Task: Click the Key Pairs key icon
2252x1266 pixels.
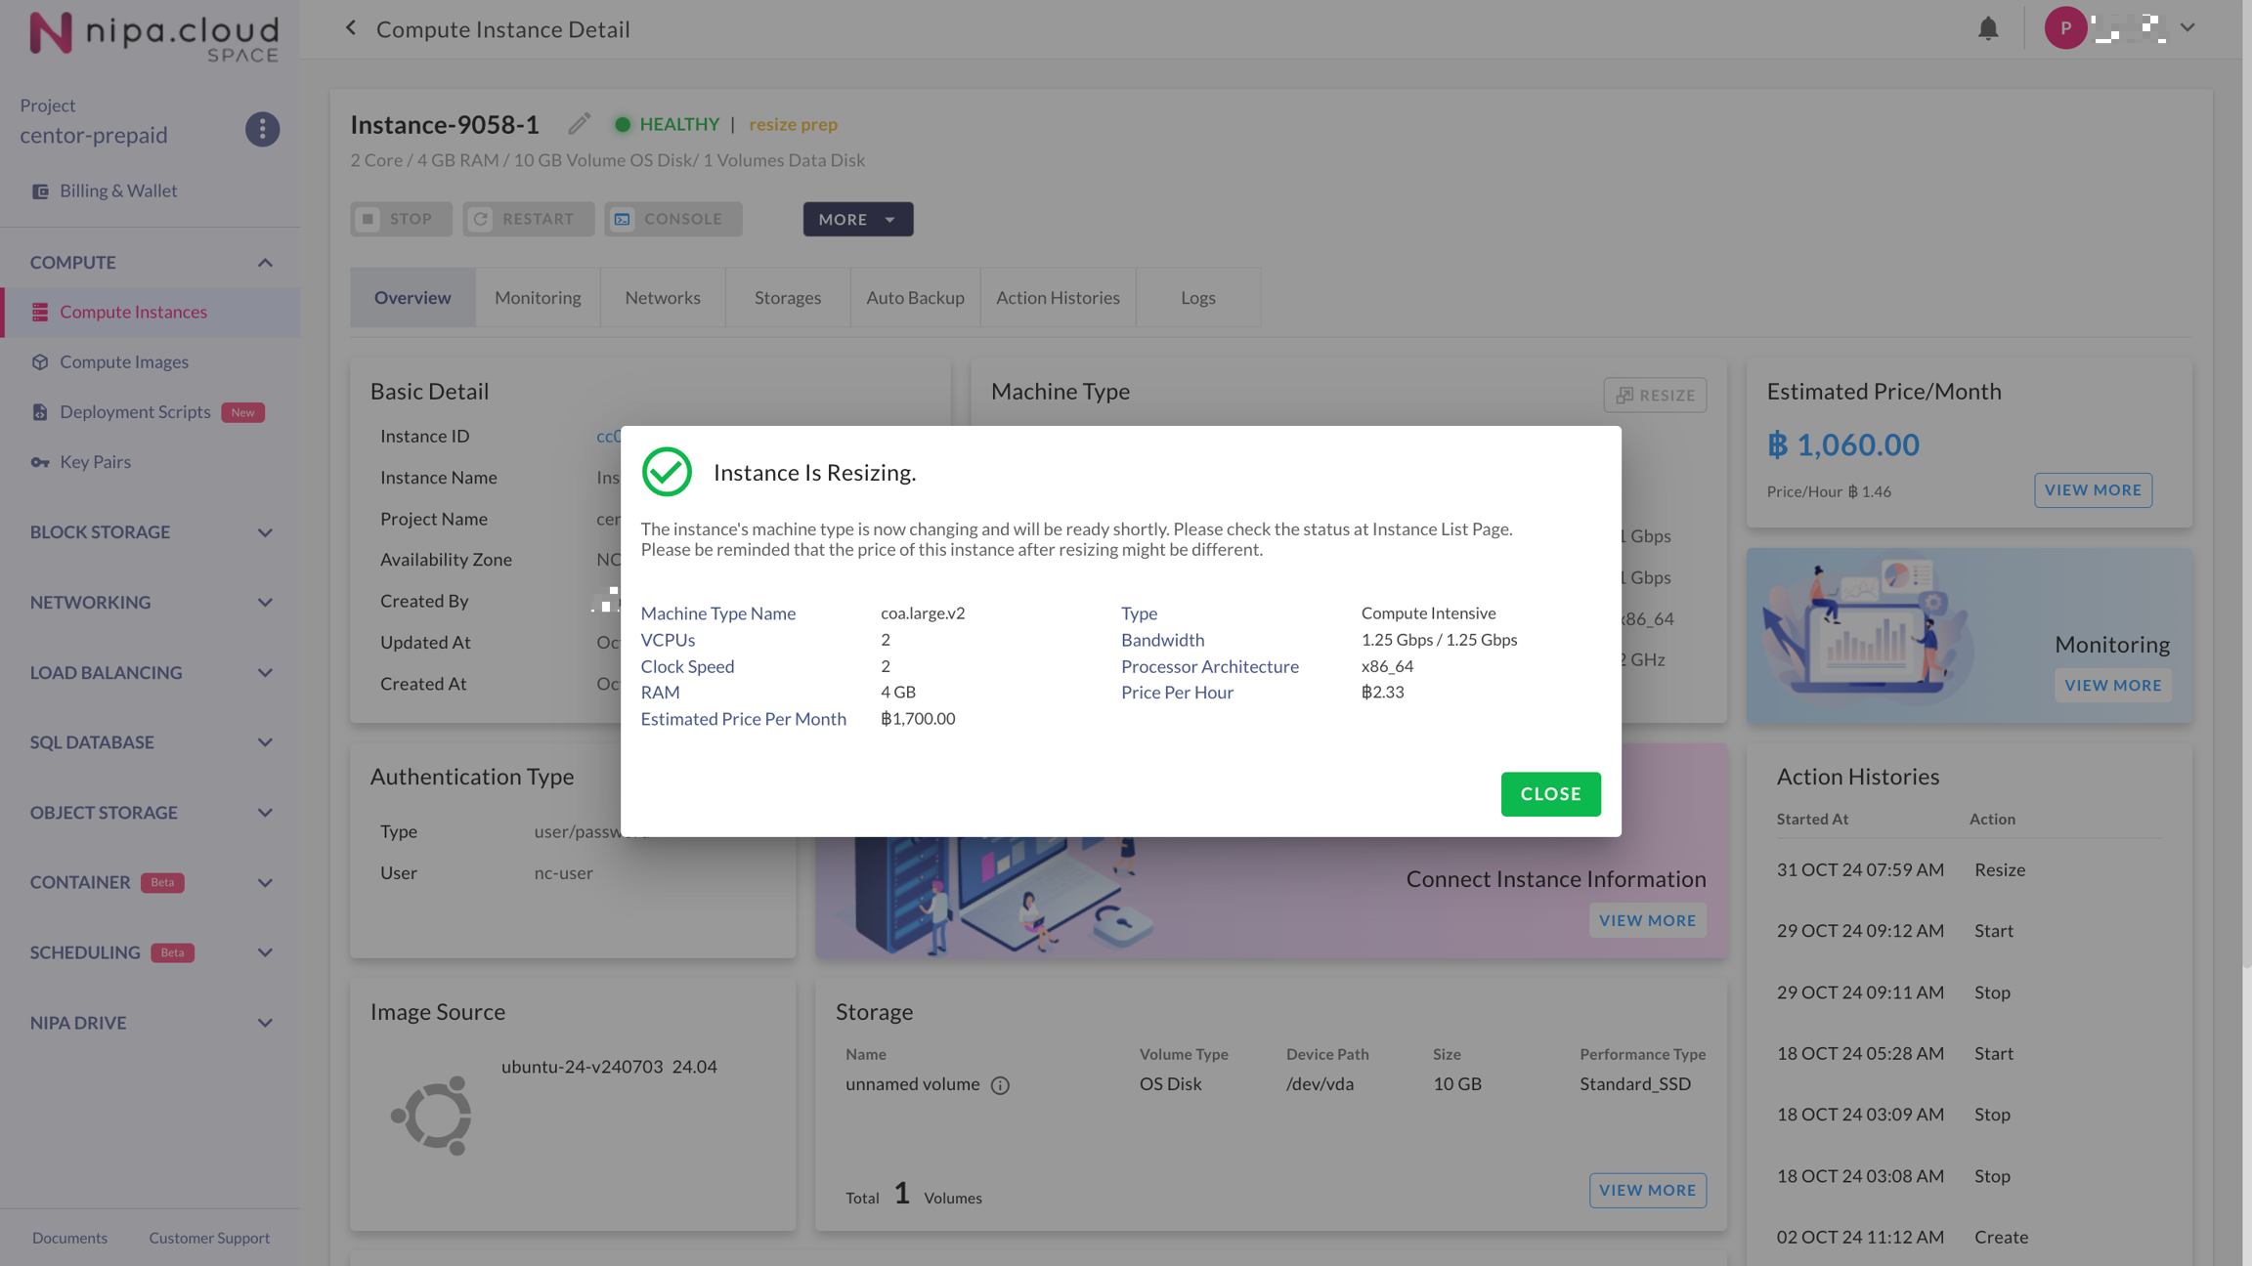Action: [40, 462]
